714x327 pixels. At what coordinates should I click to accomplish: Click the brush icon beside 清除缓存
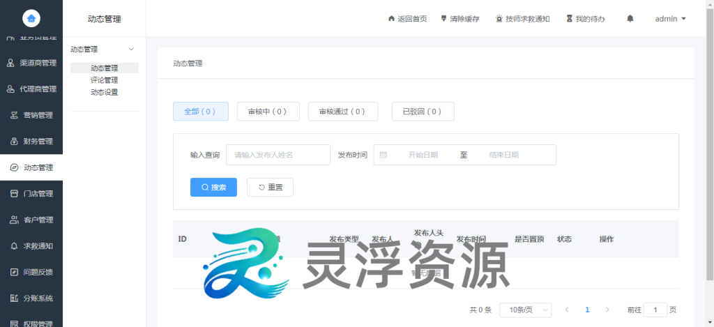click(443, 19)
